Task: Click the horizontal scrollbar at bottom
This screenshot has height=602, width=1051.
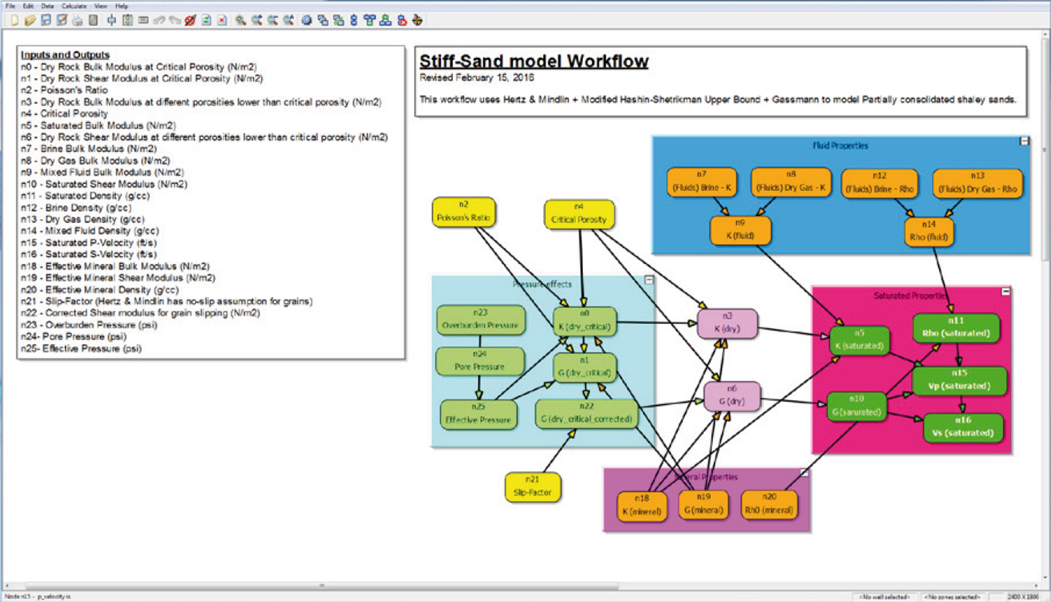Action: pyautogui.click(x=322, y=586)
